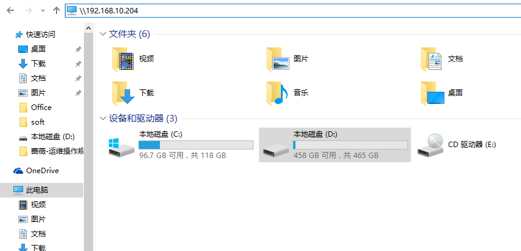Open the 音乐 folder with music note
Image resolution: width=521 pixels, height=251 pixels.
click(x=277, y=94)
